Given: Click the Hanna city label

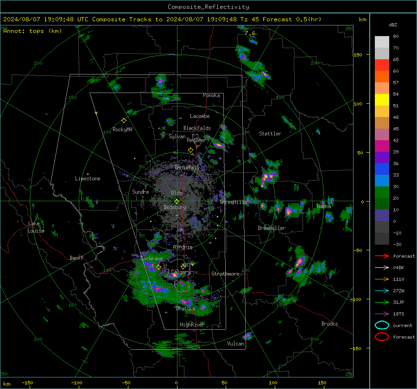Looking at the screenshot, I should [x=324, y=206].
